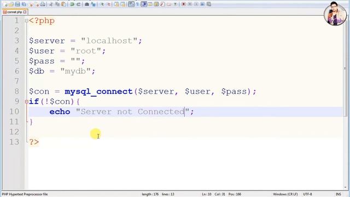Click the INS insert mode indicator

(339, 194)
